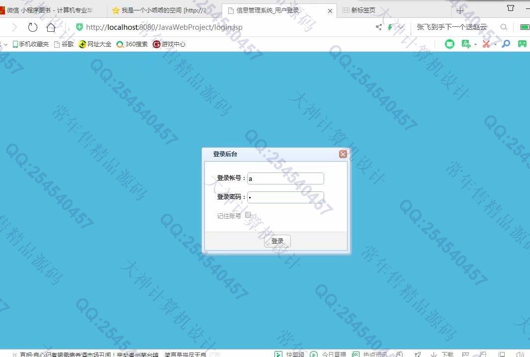Click the 登录后台 dialog title
Image resolution: width=530 pixels, height=357 pixels.
pyautogui.click(x=225, y=154)
